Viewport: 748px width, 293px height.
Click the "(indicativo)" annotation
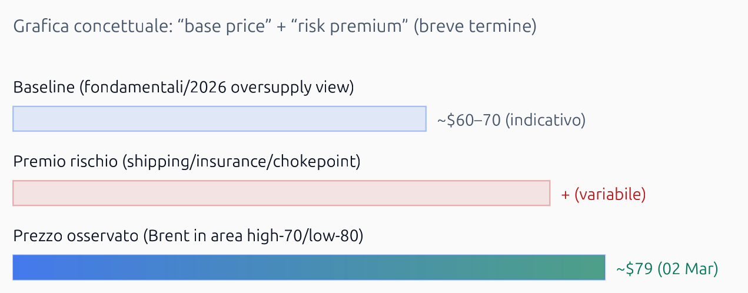tap(546, 120)
